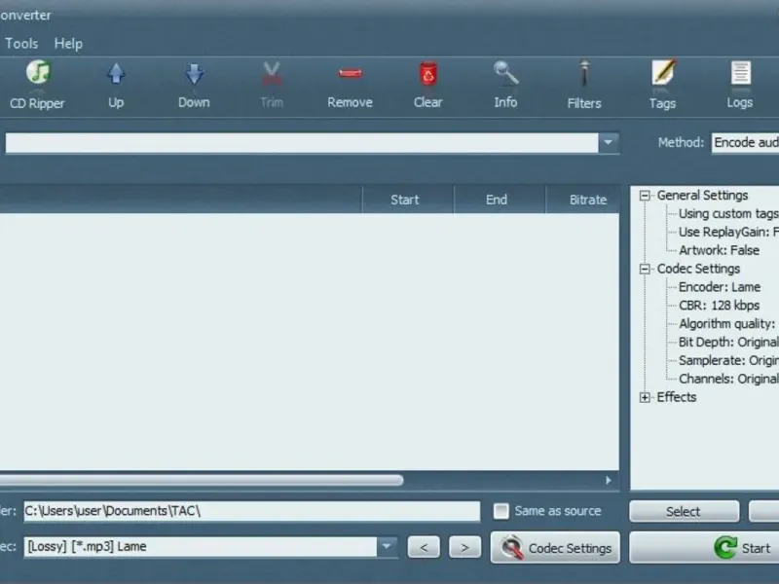
Task: Click the scrollbar right arrow
Action: click(608, 480)
